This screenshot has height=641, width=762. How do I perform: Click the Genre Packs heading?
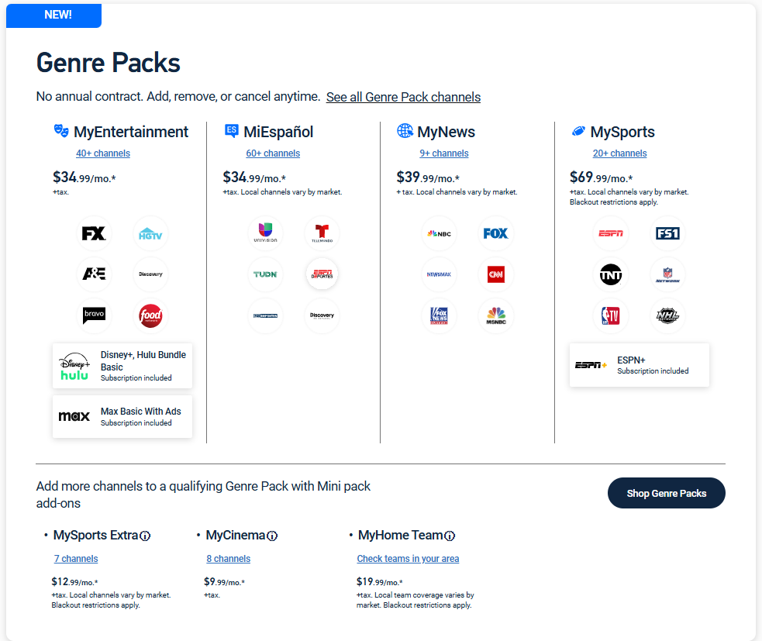[x=109, y=63]
